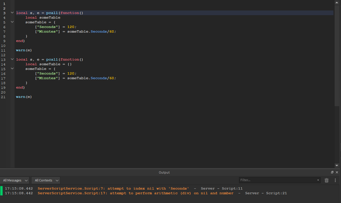Collapse the someTable block at line 5
Viewport: 341px width, 203px height.
point(12,22)
